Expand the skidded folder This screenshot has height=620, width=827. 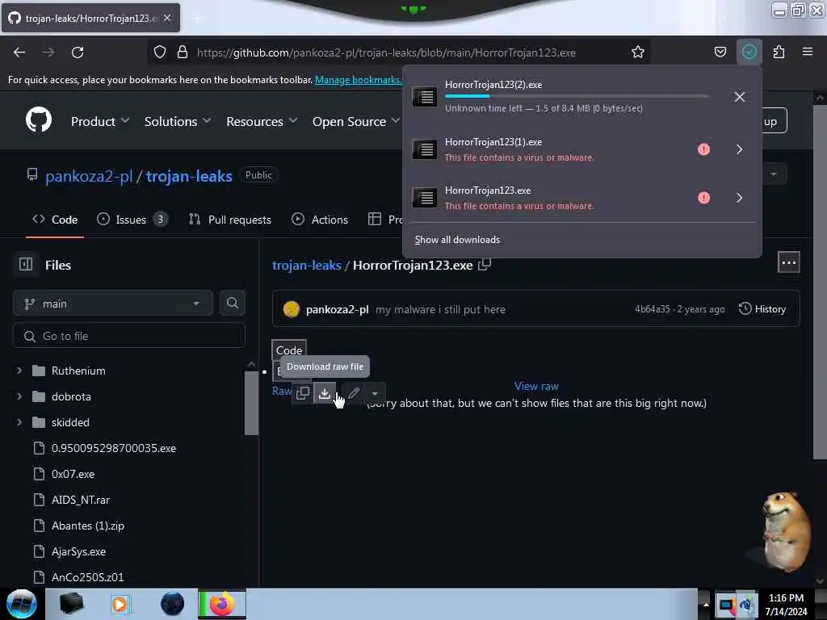click(19, 422)
